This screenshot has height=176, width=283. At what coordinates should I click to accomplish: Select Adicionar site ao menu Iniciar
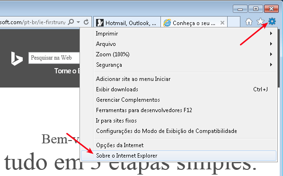click(x=178, y=79)
